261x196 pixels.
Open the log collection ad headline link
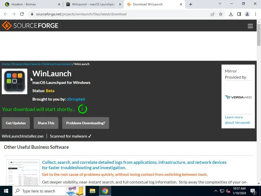[x=134, y=165]
